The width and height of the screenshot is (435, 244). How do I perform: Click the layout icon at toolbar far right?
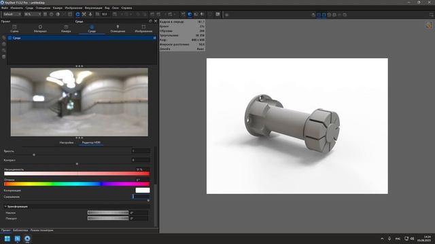point(431,15)
